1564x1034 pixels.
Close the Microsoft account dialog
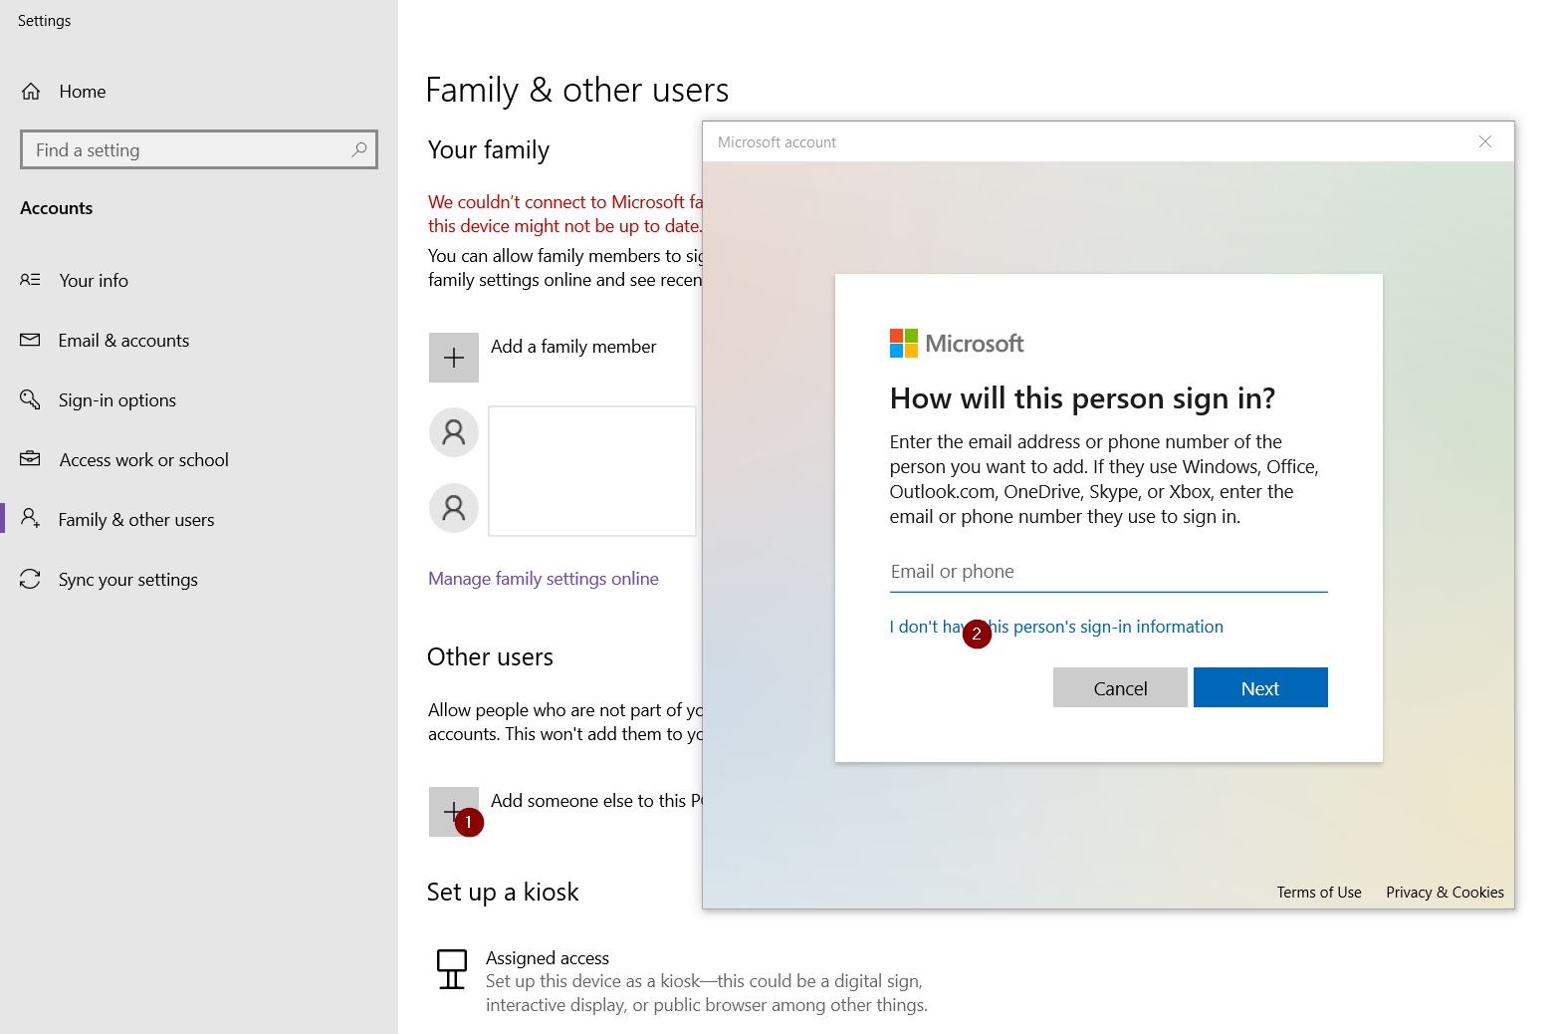click(1485, 141)
